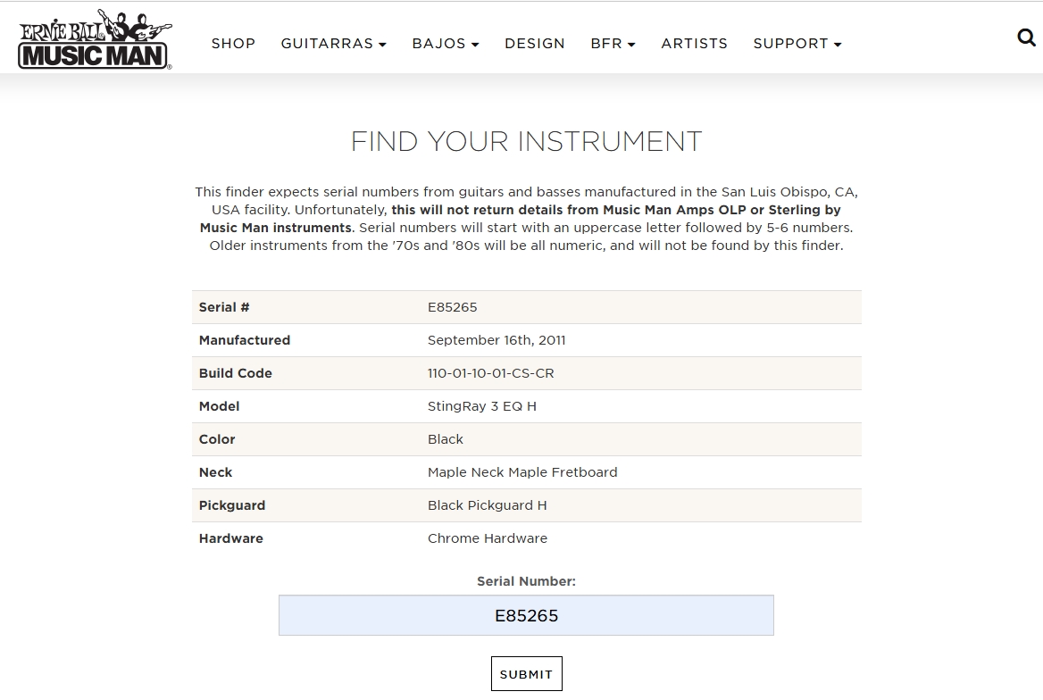Select Black Pickguard H value
The width and height of the screenshot is (1043, 700).
click(x=488, y=505)
